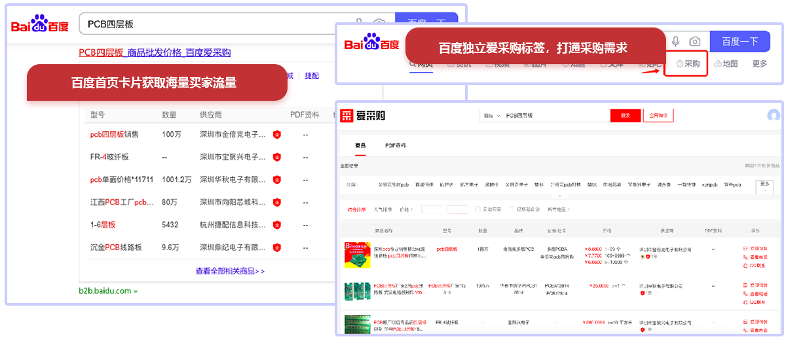This screenshot has width=786, height=360.
Task: Open the user avatar in 爱采购 header
Action: pos(774,116)
